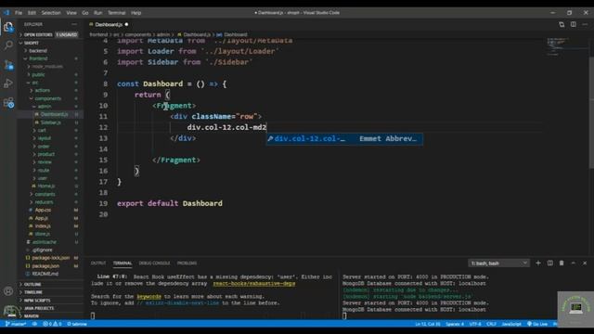This screenshot has width=594, height=334.
Task: Open errors and warnings count in status bar
Action: point(52,324)
